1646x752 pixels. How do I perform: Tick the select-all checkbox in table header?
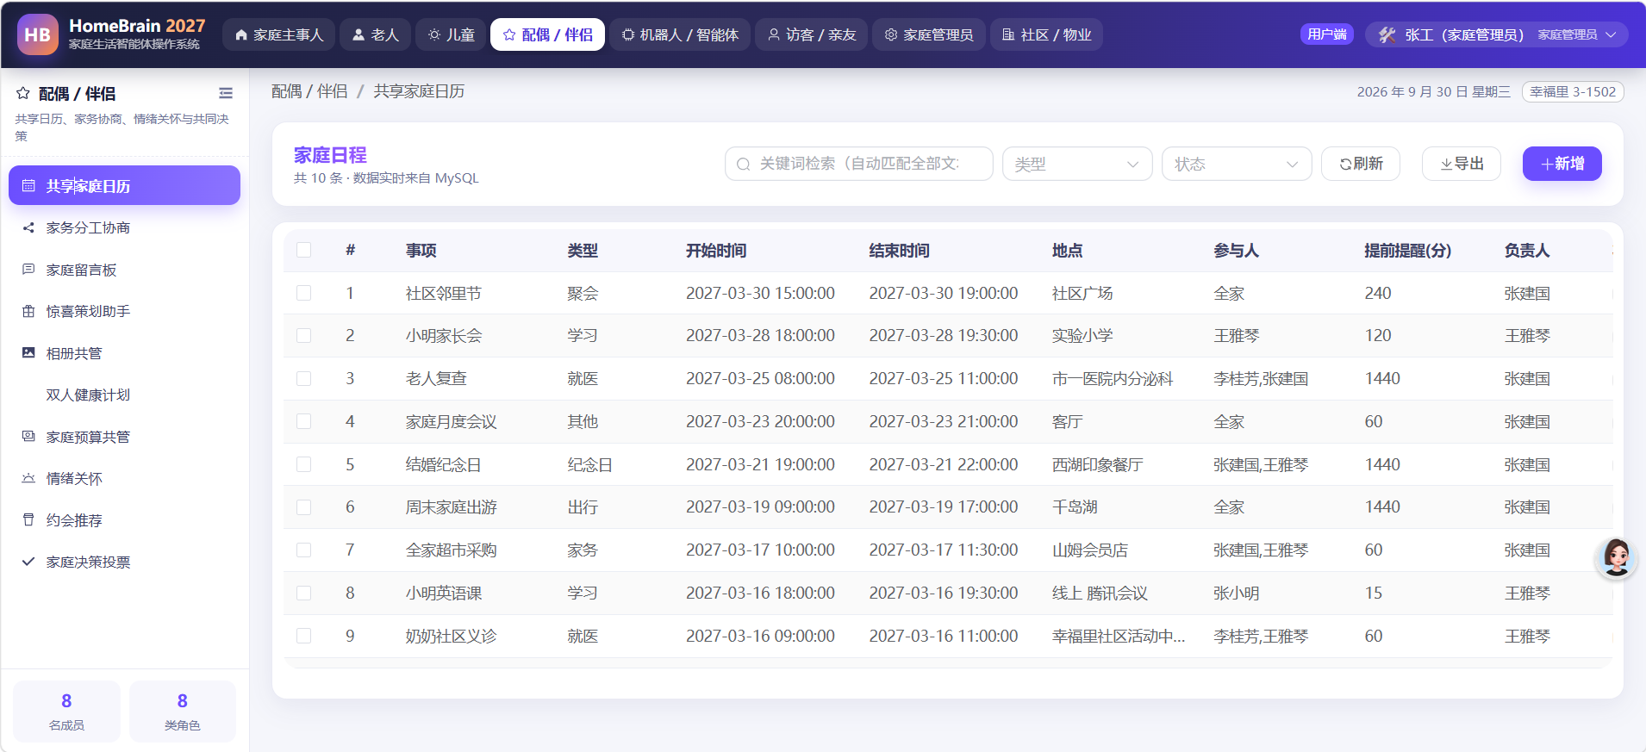303,250
